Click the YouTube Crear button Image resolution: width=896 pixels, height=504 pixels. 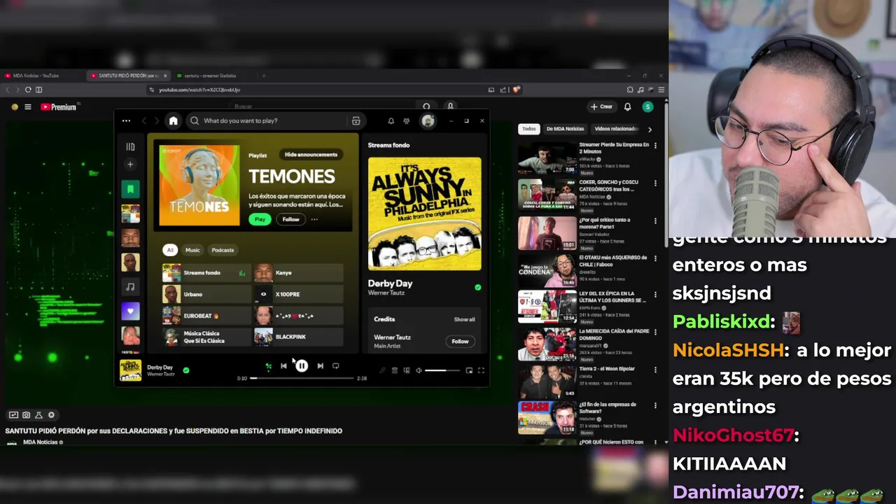click(x=601, y=107)
